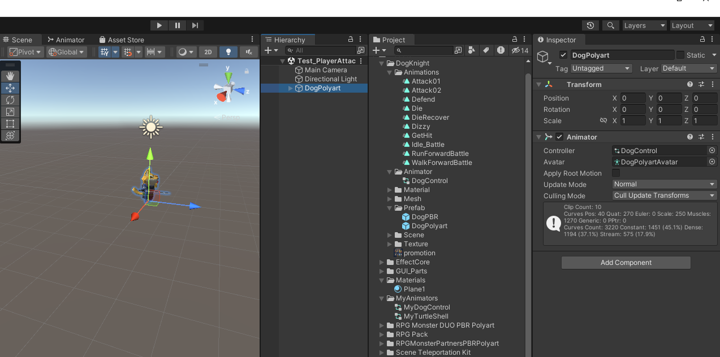Toggle grid visibility in Scene view

(105, 52)
